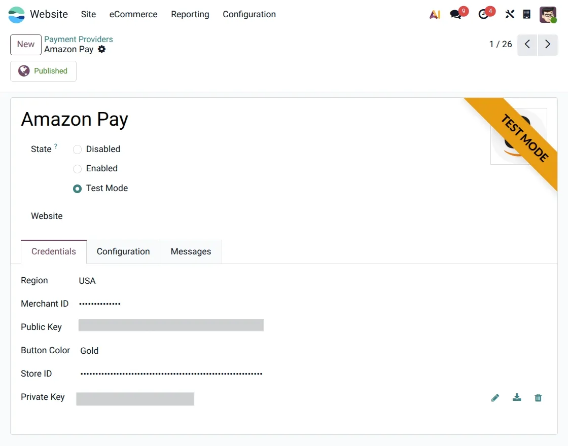Image resolution: width=568 pixels, height=446 pixels.
Task: Open the AI assistant icon
Action: pos(435,15)
